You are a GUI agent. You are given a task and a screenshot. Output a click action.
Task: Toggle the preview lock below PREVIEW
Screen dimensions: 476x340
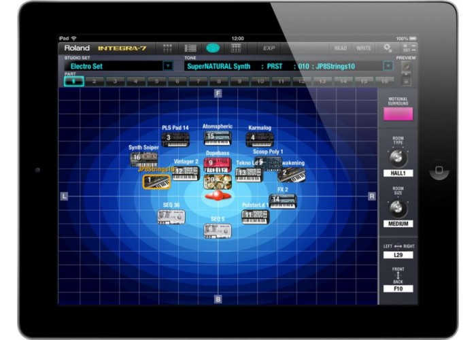[x=406, y=81]
